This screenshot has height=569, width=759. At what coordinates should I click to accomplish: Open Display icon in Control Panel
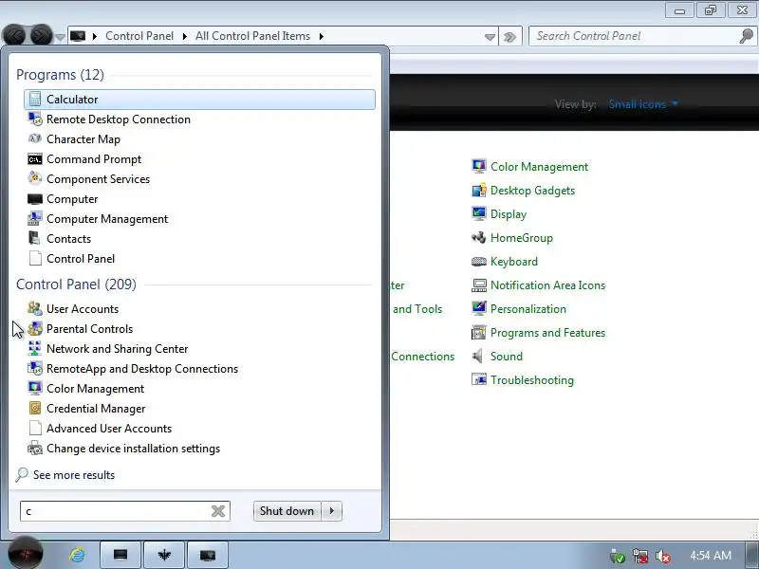(479, 214)
